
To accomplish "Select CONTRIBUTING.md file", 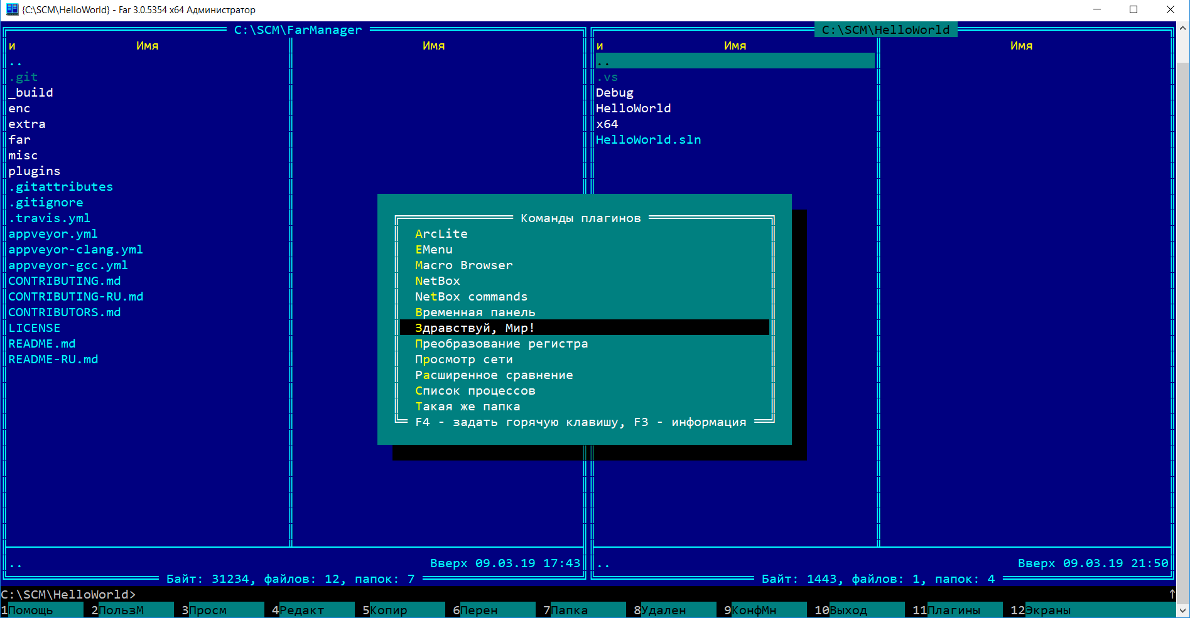I will pos(65,280).
